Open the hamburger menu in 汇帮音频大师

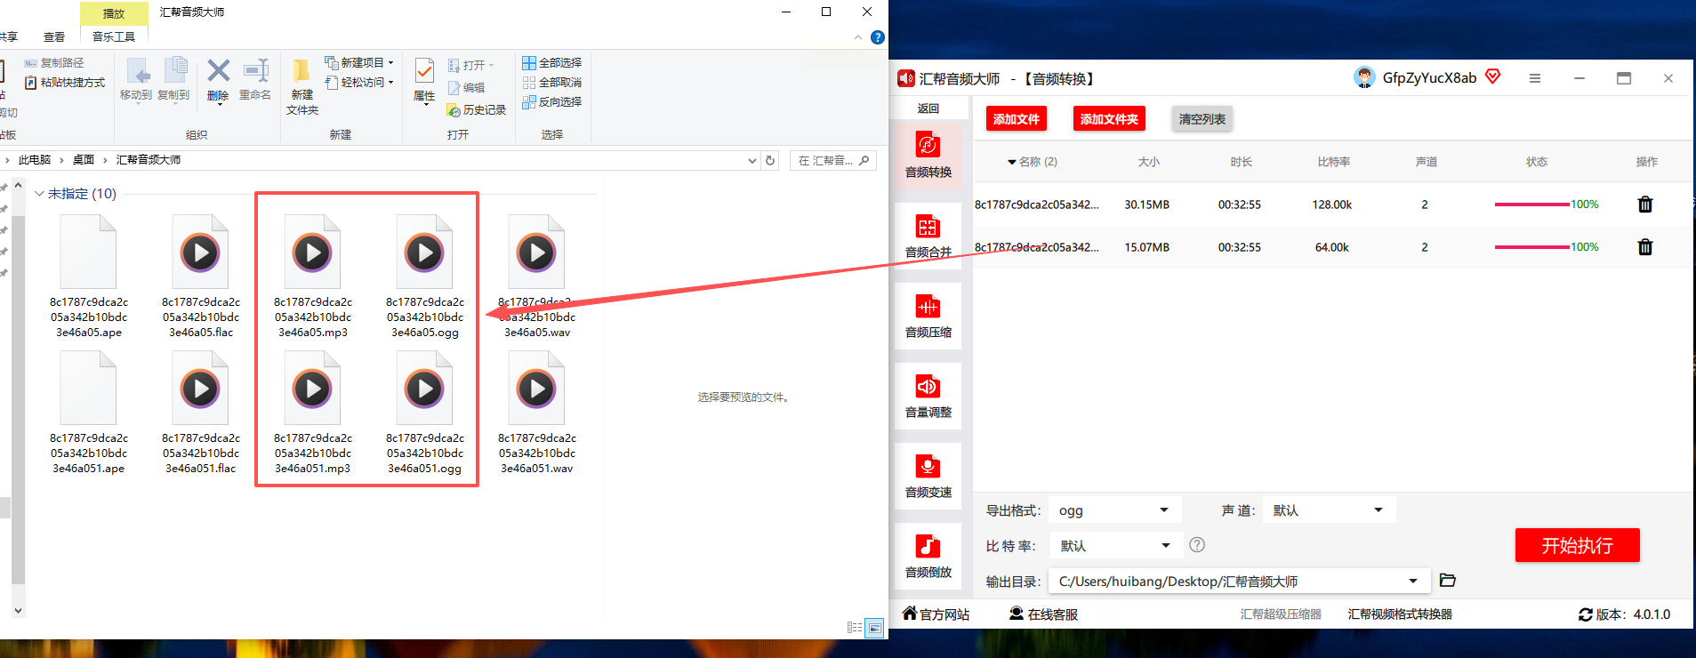tap(1535, 78)
